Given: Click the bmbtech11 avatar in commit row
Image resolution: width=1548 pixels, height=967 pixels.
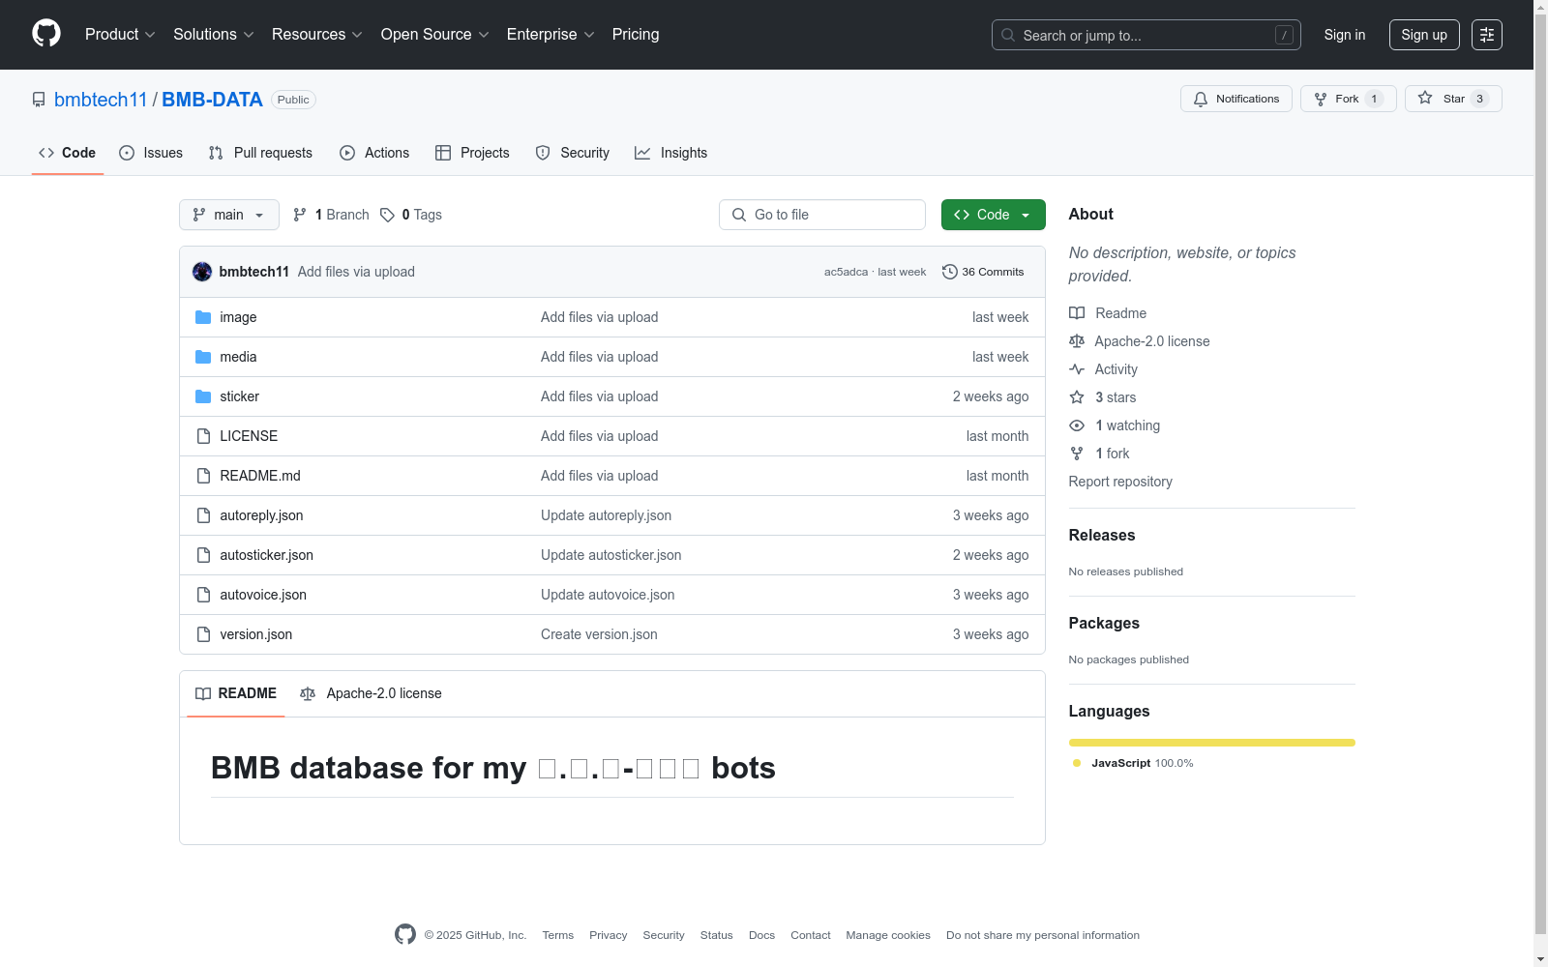Looking at the screenshot, I should (202, 272).
